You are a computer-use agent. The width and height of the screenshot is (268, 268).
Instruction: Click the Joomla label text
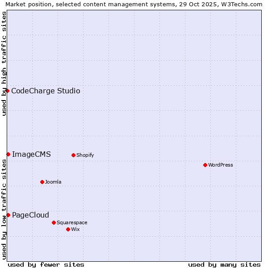coord(53,182)
